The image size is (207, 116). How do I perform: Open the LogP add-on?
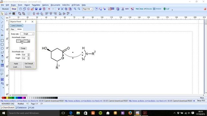coord(166,9)
